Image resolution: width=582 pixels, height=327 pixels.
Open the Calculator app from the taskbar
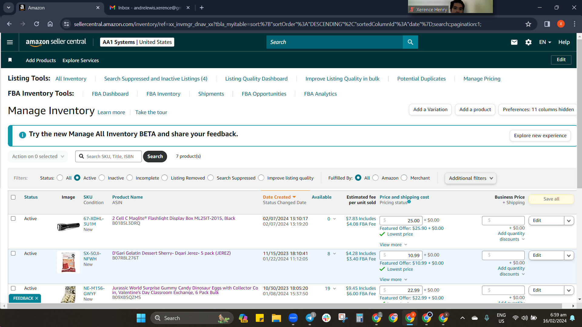coord(360,318)
